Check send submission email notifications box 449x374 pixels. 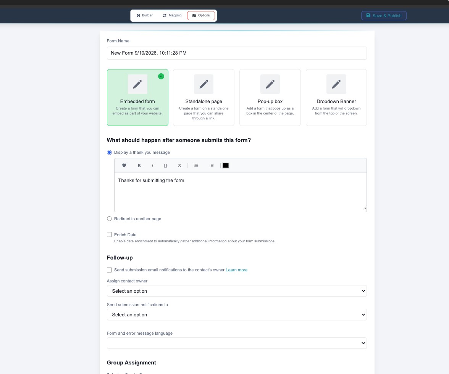[x=109, y=270]
